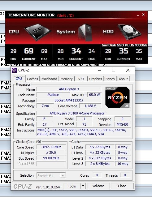Click the Family value F
The width and height of the screenshot is (152, 198).
(45, 119)
